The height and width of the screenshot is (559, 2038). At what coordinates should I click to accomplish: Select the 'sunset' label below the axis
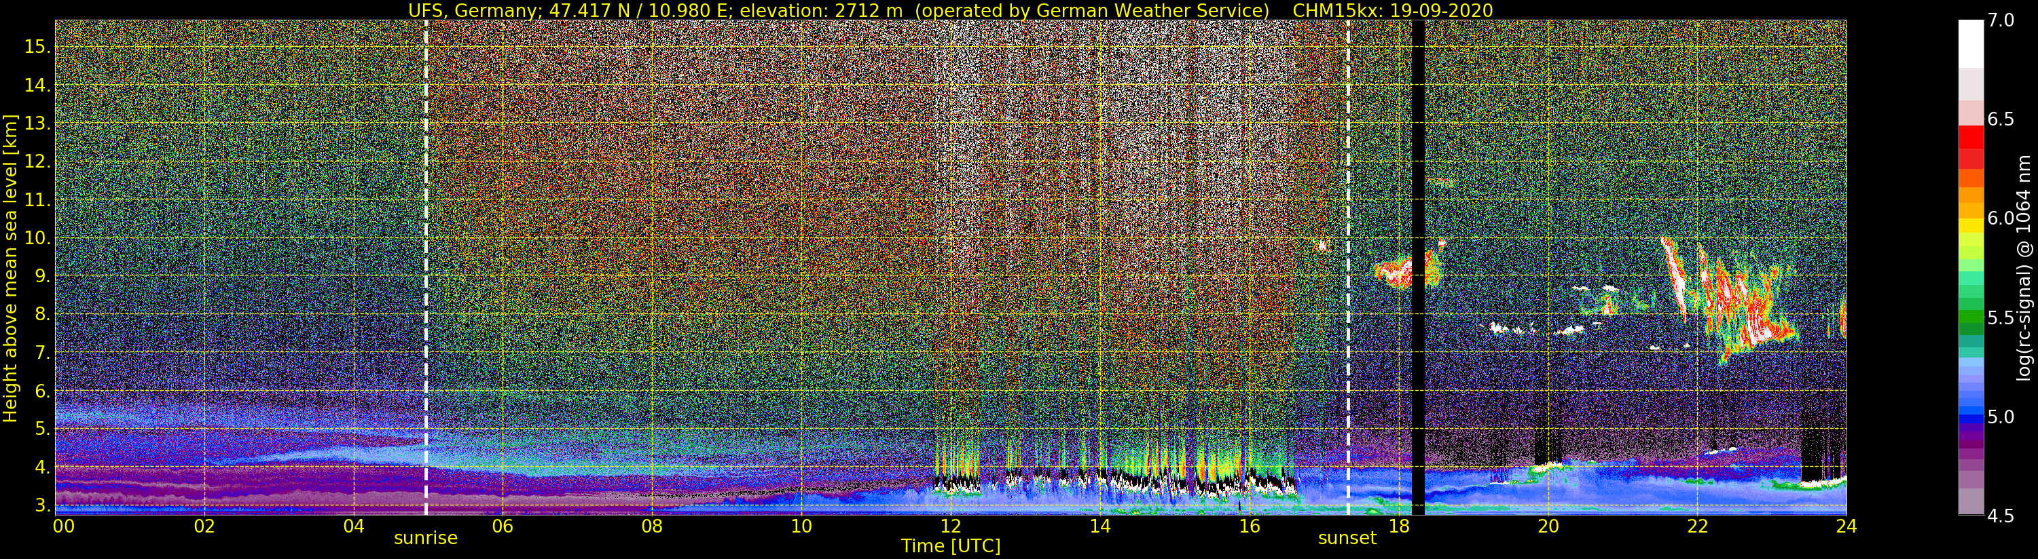[x=1347, y=539]
